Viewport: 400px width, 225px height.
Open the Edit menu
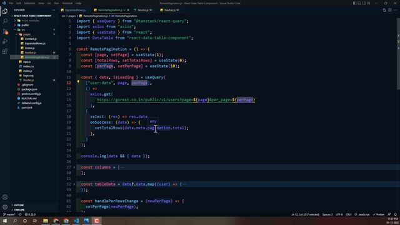click(19, 3)
